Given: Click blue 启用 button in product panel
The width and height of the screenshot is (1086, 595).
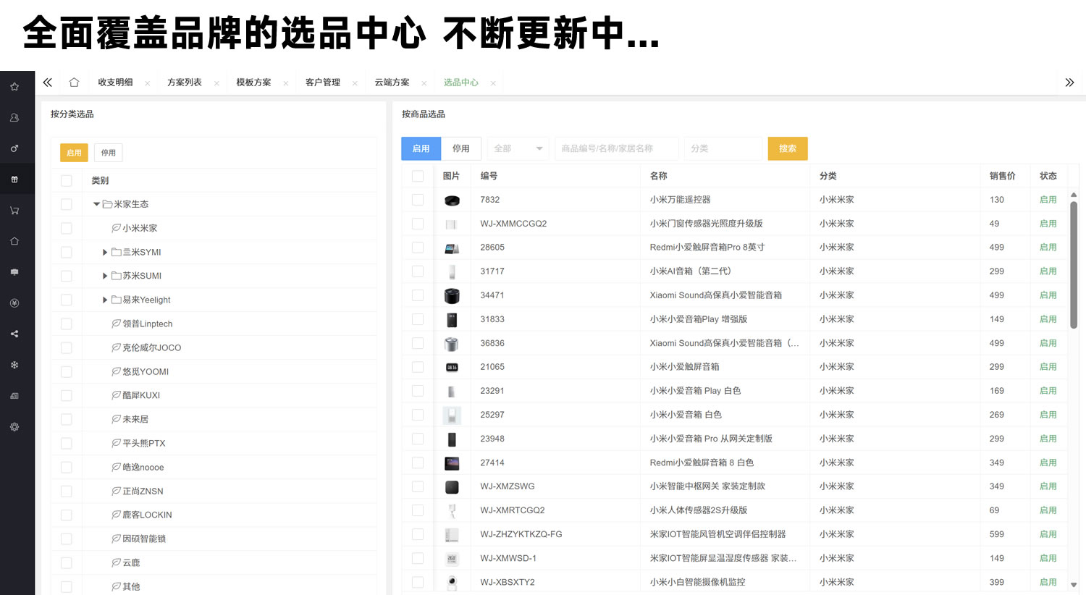Looking at the screenshot, I should [421, 148].
